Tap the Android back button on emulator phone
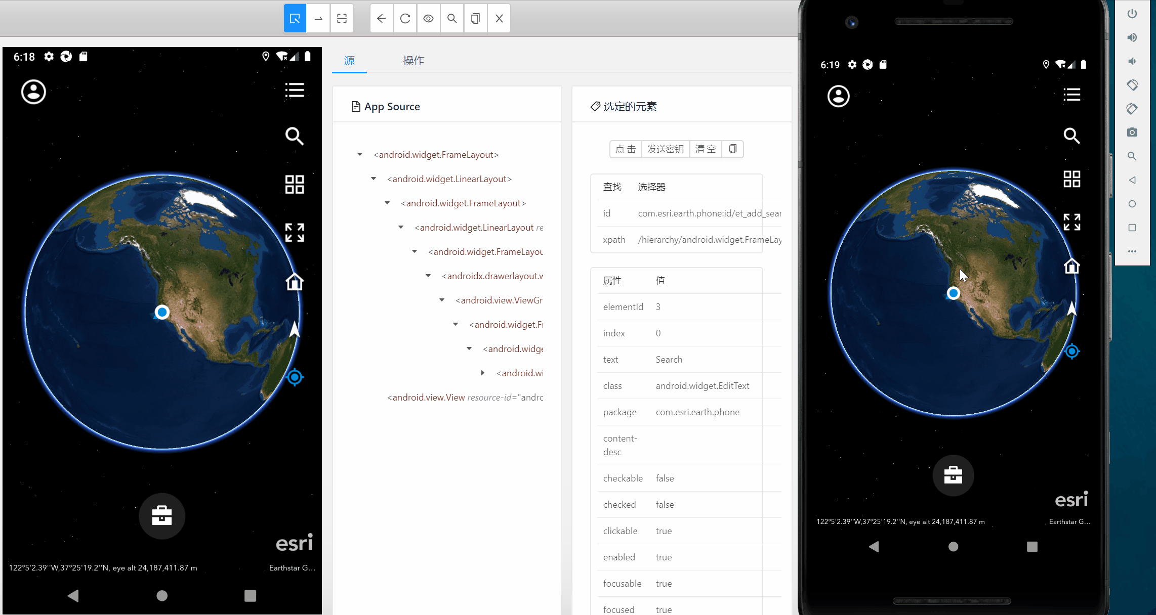Viewport: 1156px width, 615px height. [x=874, y=547]
